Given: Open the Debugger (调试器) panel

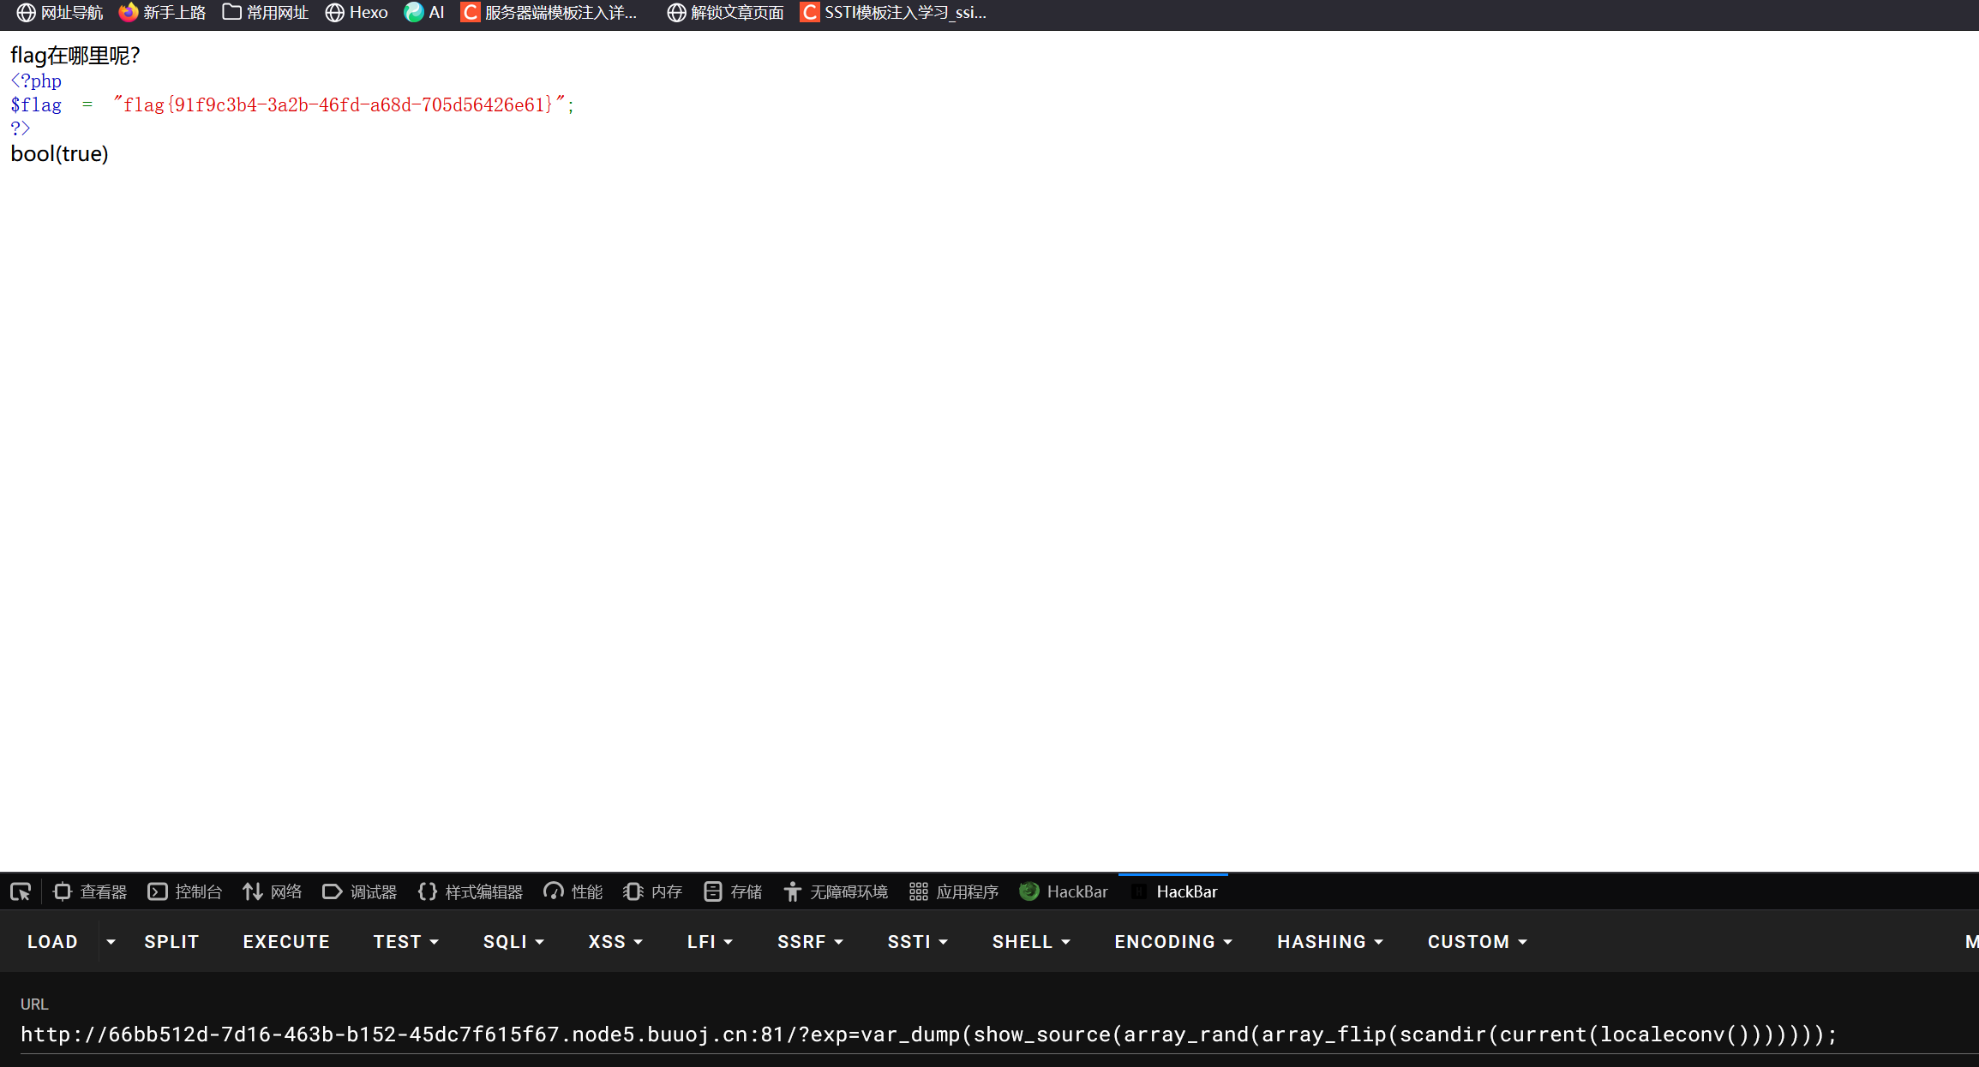Looking at the screenshot, I should (360, 892).
